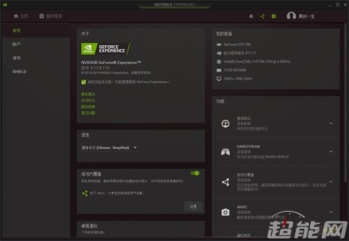The image size is (349, 241).
Task: Minimize the GeForce Experience window
Action: tap(330, 4)
